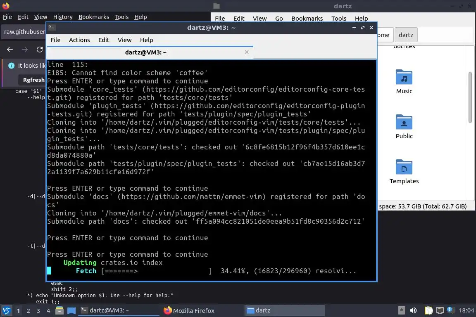
Task: Go back in Firefox
Action: click(10, 50)
